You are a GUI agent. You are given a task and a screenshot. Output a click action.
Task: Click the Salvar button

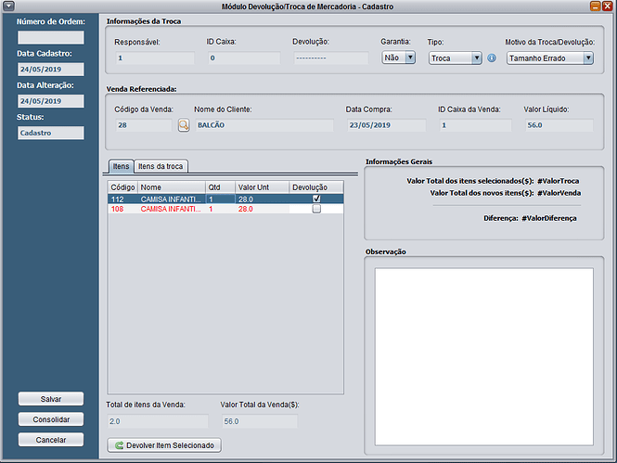tap(51, 399)
